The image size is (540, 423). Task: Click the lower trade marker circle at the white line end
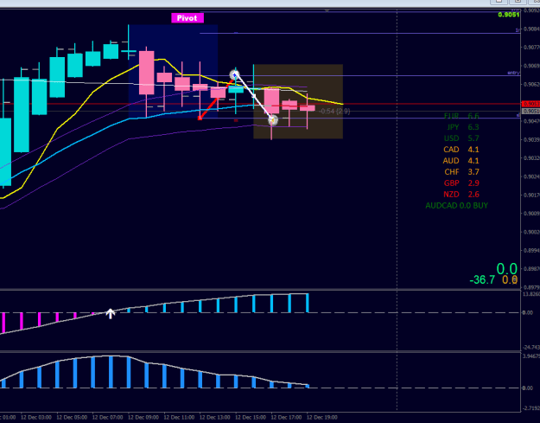click(273, 120)
